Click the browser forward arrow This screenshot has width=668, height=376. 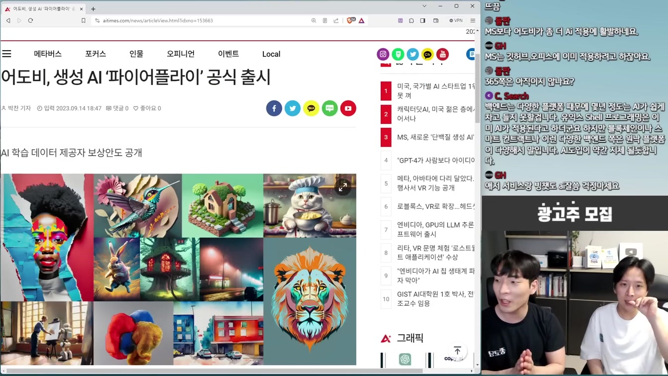[19, 20]
